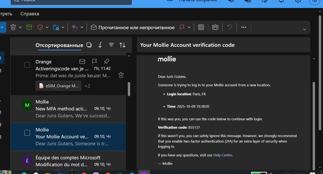The height and width of the screenshot is (174, 323).
Task: Click the Time: 2025-10-09 19:38:05 line
Action: tap(188, 107)
